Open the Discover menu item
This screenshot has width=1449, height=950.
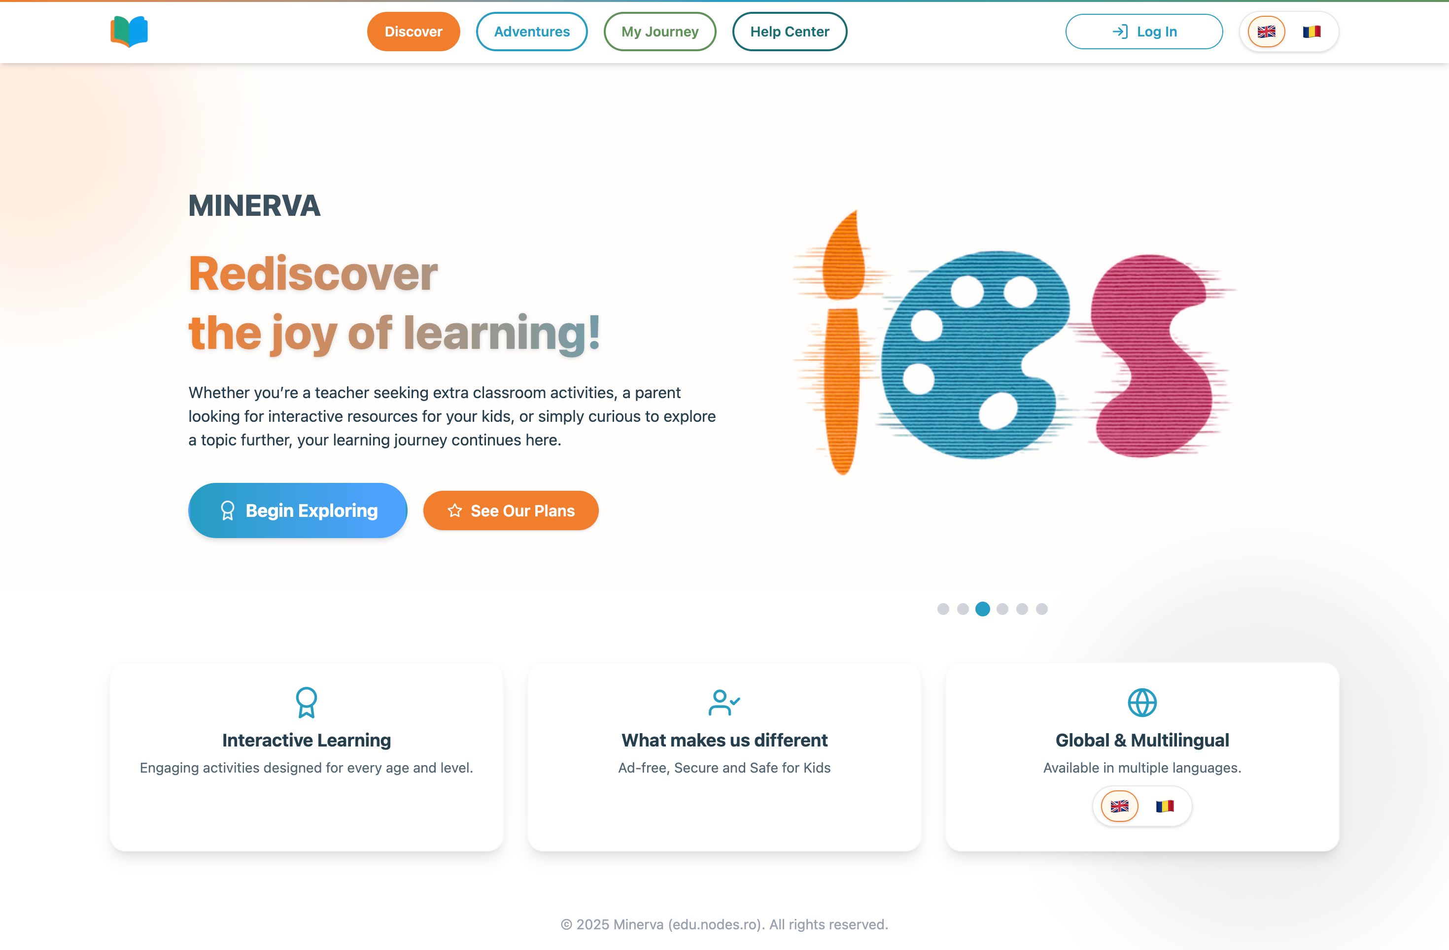pos(414,32)
